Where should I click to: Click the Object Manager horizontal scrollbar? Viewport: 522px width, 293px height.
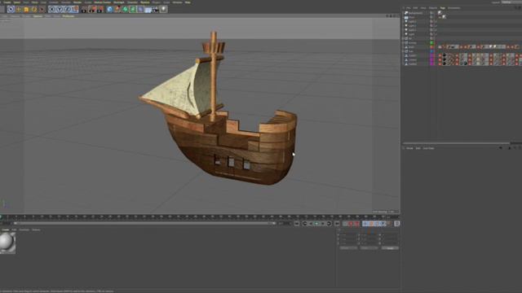[x=456, y=143]
